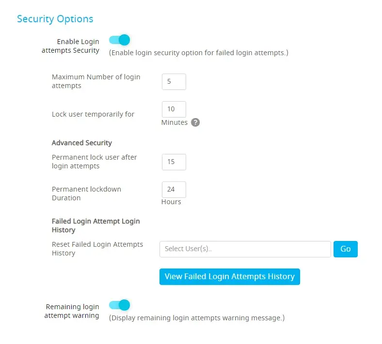Image resolution: width=382 pixels, height=344 pixels.
Task: Click the Lock user temporarily minutes field
Action: (174, 109)
